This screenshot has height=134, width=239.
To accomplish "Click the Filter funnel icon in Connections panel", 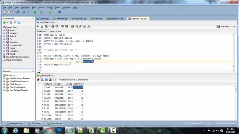I will click(15, 23).
